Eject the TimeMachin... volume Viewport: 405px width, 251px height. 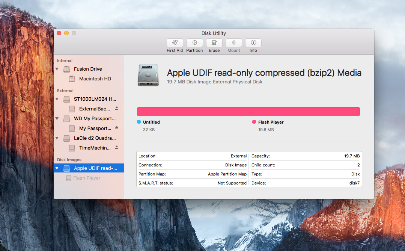click(x=117, y=148)
